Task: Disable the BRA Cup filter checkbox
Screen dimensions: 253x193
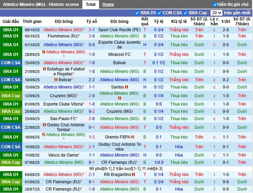Action: tap(186, 13)
